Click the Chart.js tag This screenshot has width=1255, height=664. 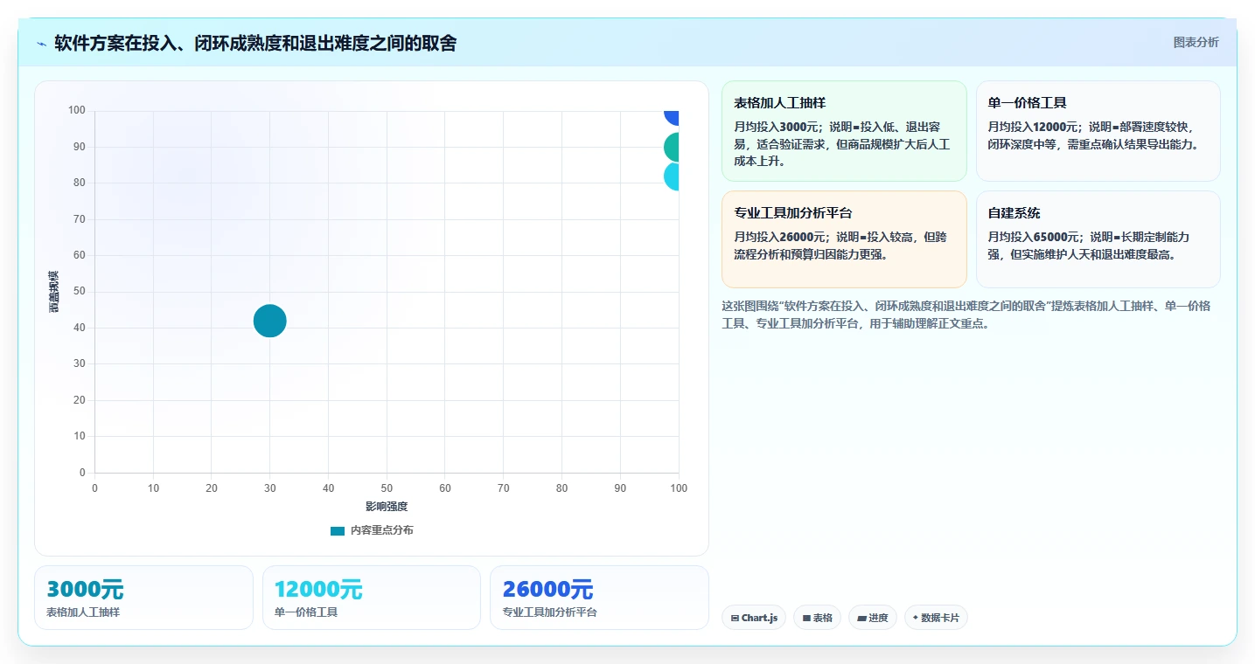pyautogui.click(x=754, y=618)
